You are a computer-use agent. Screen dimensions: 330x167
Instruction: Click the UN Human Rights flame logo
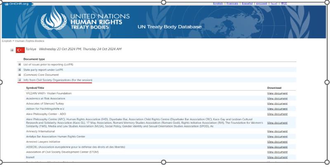[x=54, y=19]
